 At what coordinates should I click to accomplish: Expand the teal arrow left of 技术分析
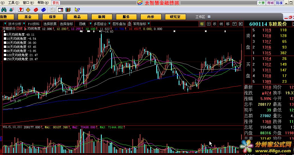click(5, 24)
